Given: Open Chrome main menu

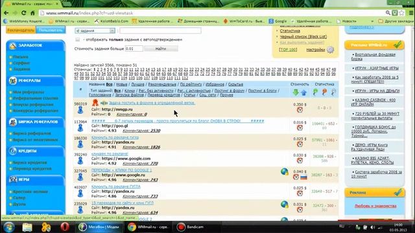Looking at the screenshot, I should click(x=411, y=13).
